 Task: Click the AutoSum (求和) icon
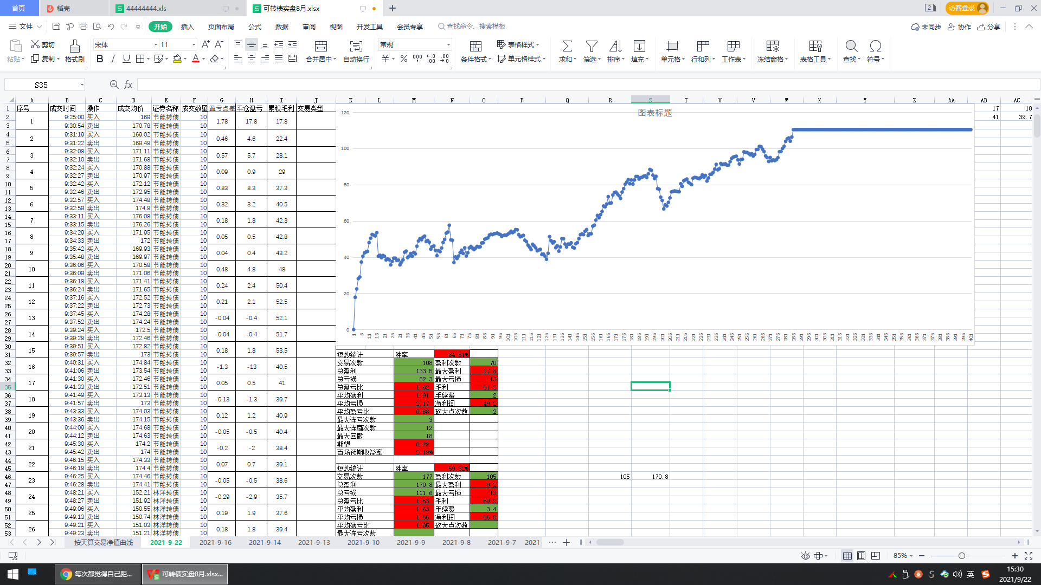pyautogui.click(x=567, y=46)
